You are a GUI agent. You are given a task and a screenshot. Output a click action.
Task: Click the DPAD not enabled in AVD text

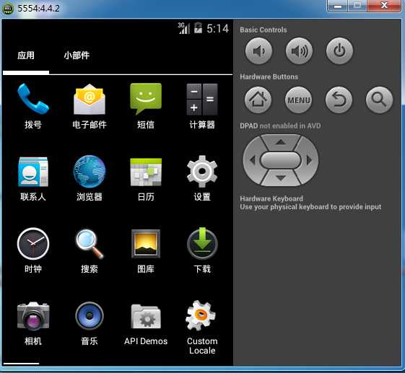pyautogui.click(x=280, y=126)
